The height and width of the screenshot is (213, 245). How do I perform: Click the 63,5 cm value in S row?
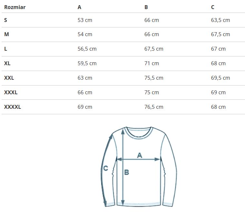(x=220, y=20)
